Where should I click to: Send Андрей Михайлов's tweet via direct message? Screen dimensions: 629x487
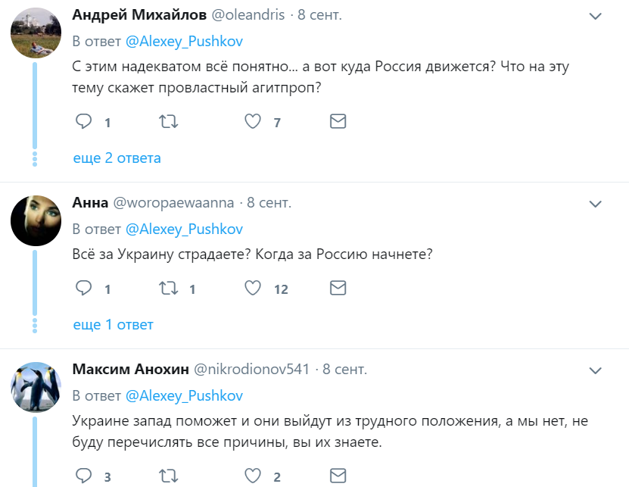point(338,121)
